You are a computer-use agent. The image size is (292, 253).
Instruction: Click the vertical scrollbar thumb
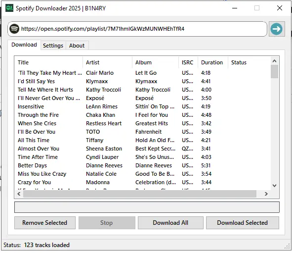275,71
